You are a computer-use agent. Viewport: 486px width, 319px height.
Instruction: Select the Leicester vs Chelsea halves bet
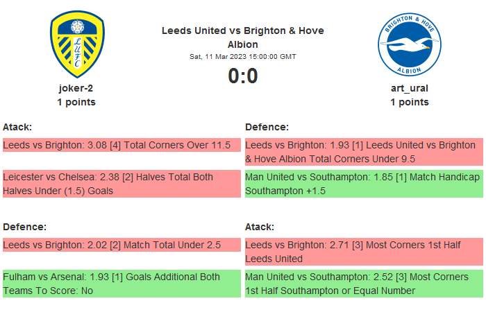(x=121, y=184)
